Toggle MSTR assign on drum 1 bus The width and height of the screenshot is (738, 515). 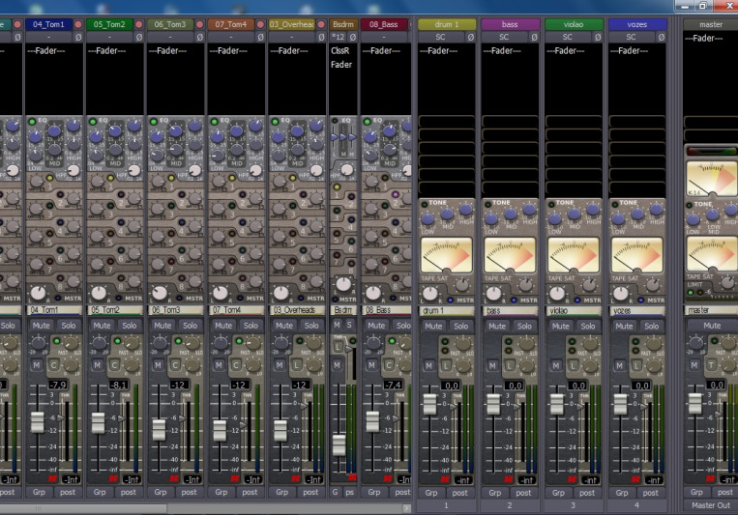click(x=451, y=300)
